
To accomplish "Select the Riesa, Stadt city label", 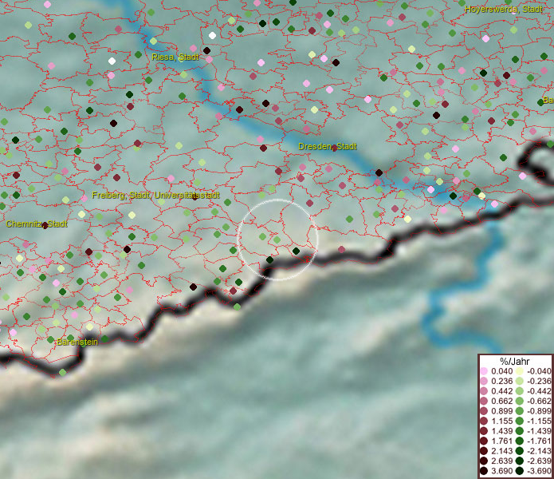I will tap(175, 57).
